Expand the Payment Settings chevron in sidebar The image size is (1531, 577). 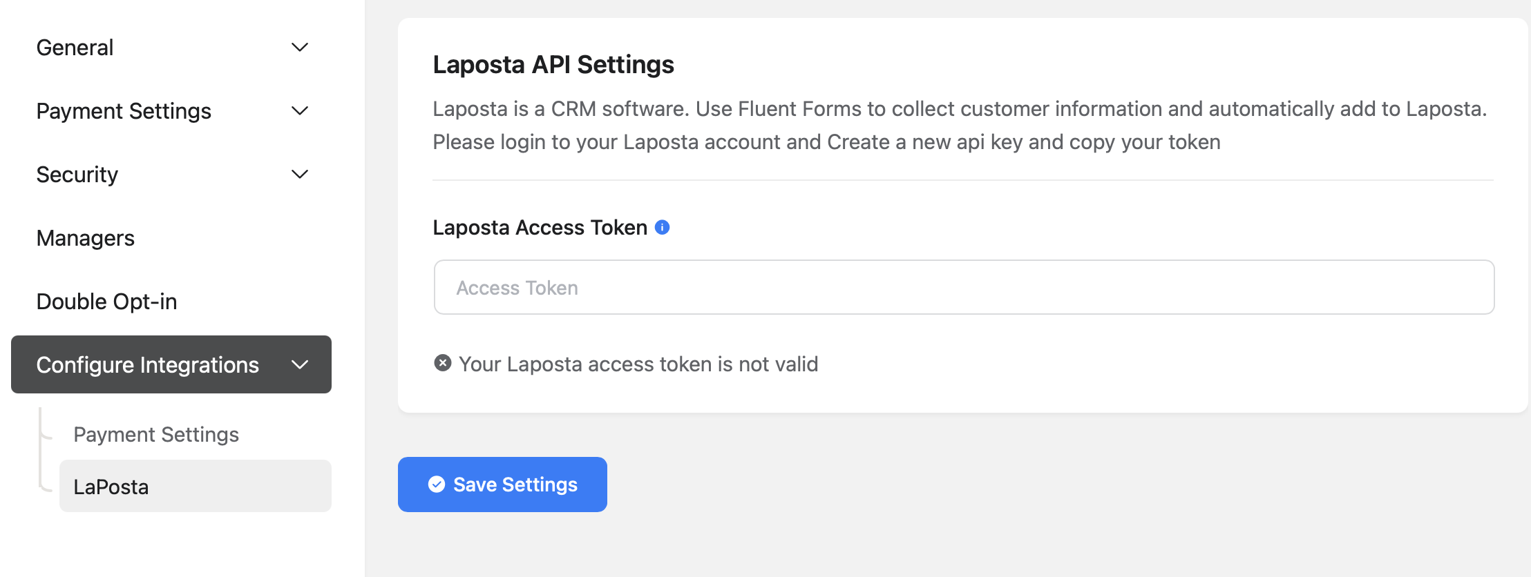coord(300,111)
